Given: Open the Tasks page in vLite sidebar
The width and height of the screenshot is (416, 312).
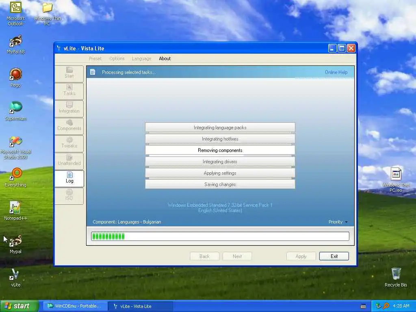Looking at the screenshot, I should (x=69, y=91).
